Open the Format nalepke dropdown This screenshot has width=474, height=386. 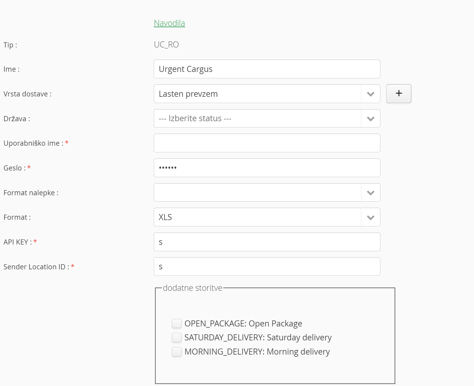pos(267,193)
